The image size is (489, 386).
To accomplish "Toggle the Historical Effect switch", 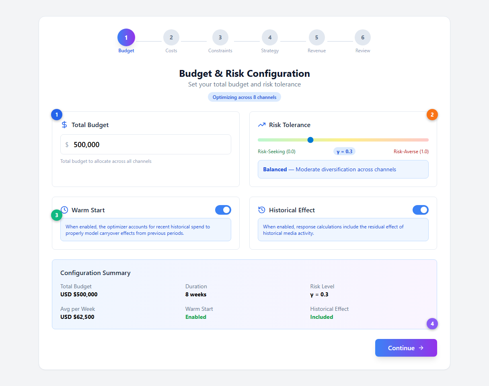I will 421,210.
